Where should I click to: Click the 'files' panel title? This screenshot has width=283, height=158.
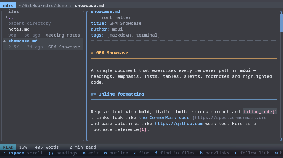click(12, 11)
